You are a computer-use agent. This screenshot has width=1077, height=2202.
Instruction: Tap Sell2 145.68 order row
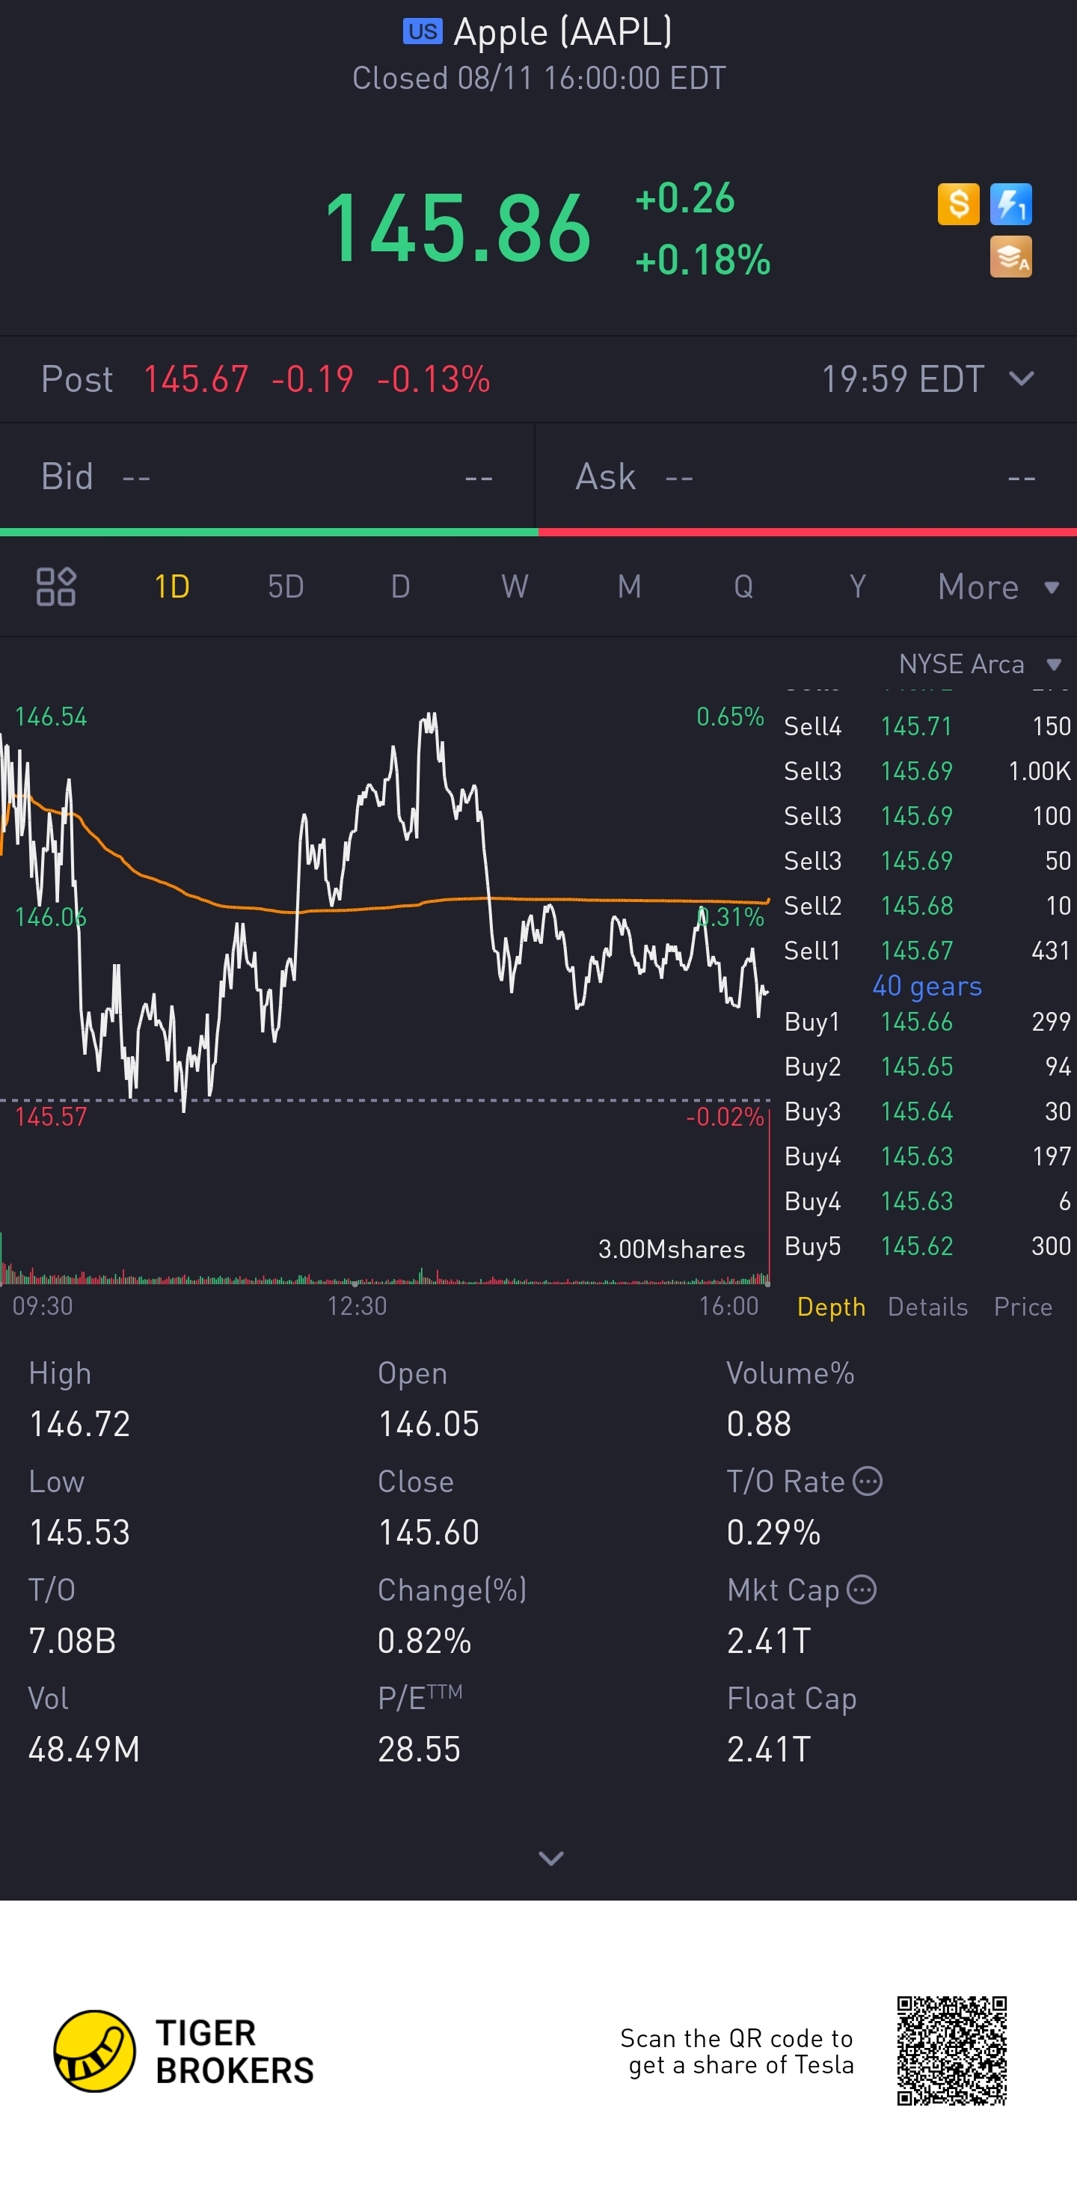click(927, 905)
